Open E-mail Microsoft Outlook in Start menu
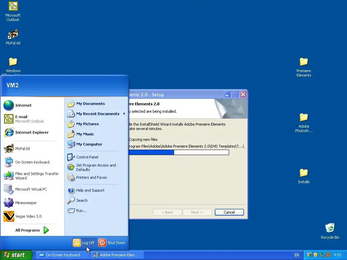Screen dimensions: 347x260 (x=32, y=119)
